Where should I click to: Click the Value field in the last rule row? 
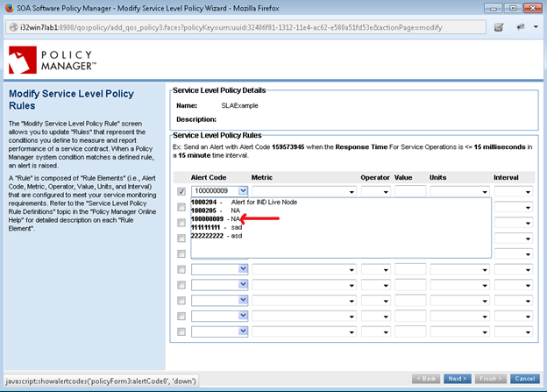point(410,331)
